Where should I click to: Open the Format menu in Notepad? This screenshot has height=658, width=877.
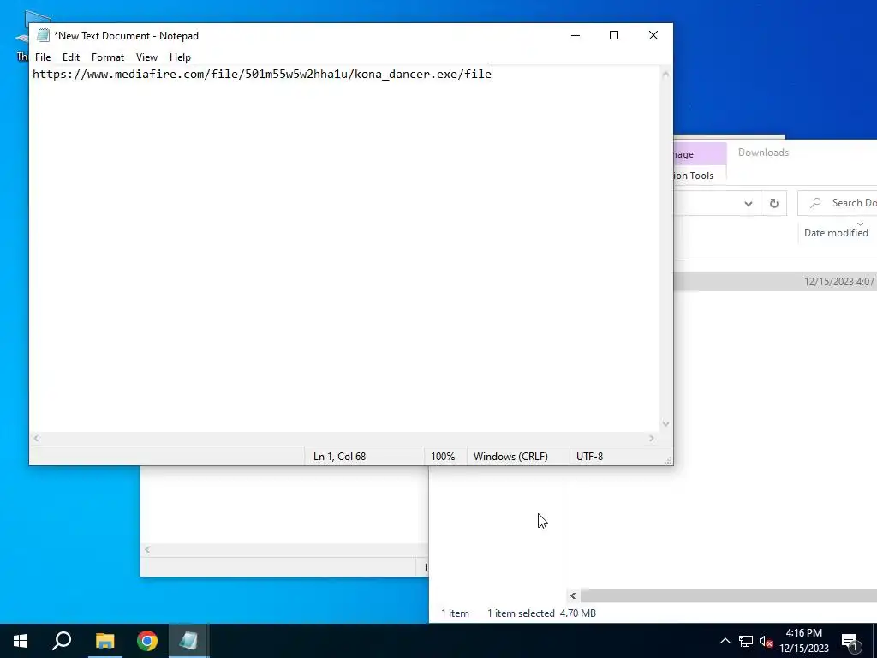pyautogui.click(x=107, y=57)
